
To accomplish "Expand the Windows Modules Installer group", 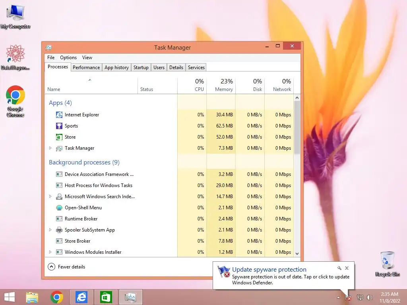I will pyautogui.click(x=50, y=252).
